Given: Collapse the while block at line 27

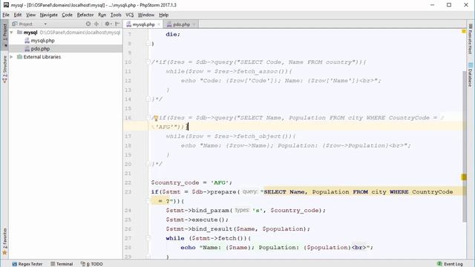Looking at the screenshot, I should [148, 238].
